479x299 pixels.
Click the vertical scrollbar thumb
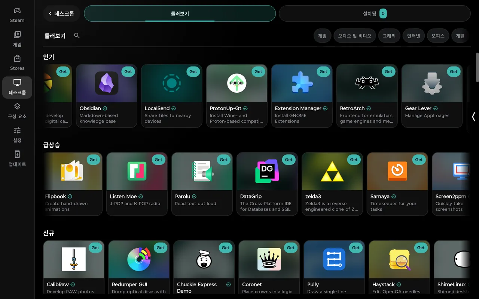(x=478, y=67)
